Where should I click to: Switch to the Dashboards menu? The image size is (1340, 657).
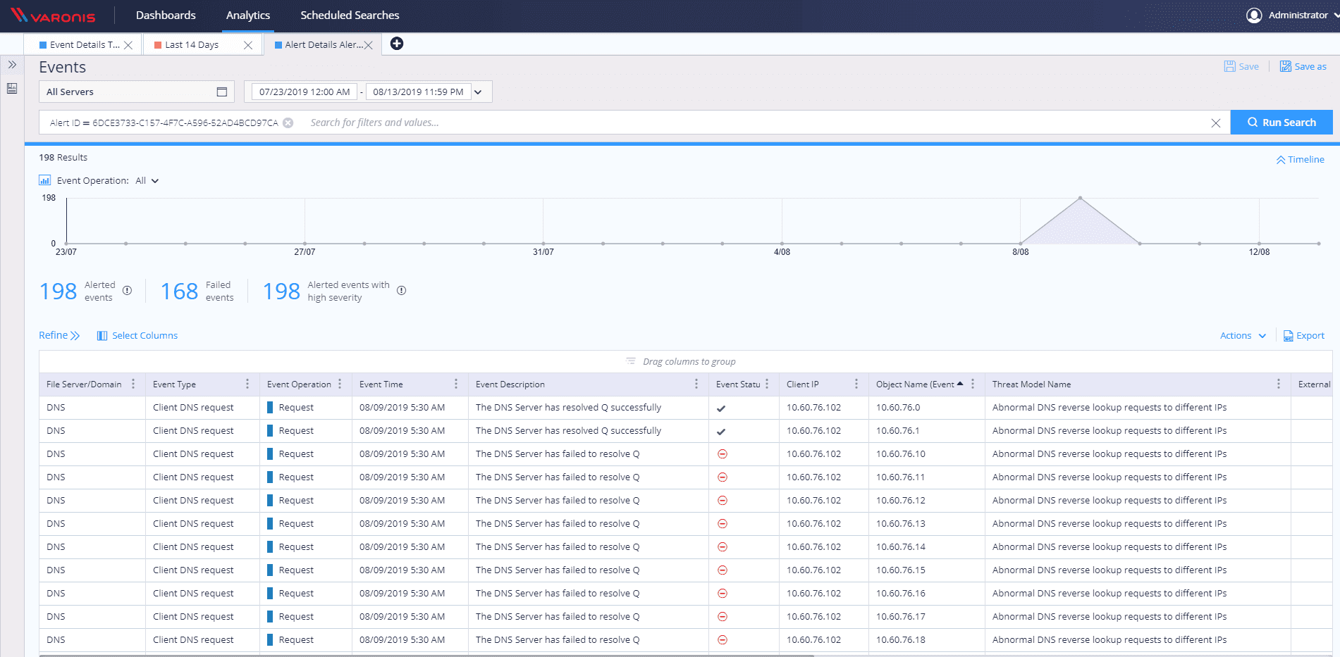[166, 15]
